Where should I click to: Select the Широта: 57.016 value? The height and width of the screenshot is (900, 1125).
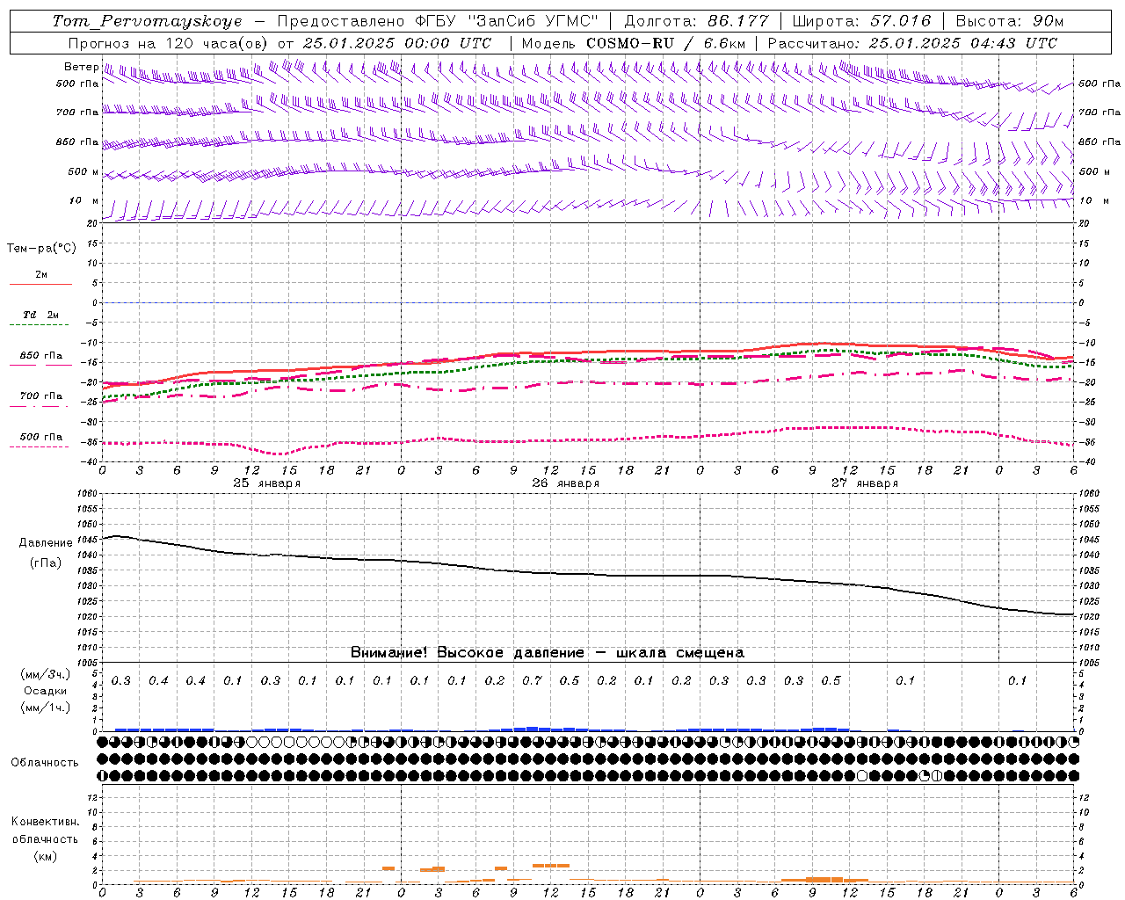861,21
